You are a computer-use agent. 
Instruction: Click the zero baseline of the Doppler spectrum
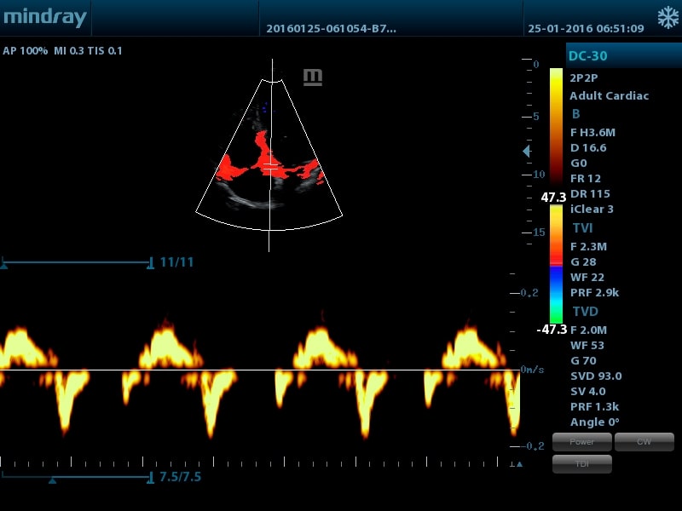click(260, 370)
